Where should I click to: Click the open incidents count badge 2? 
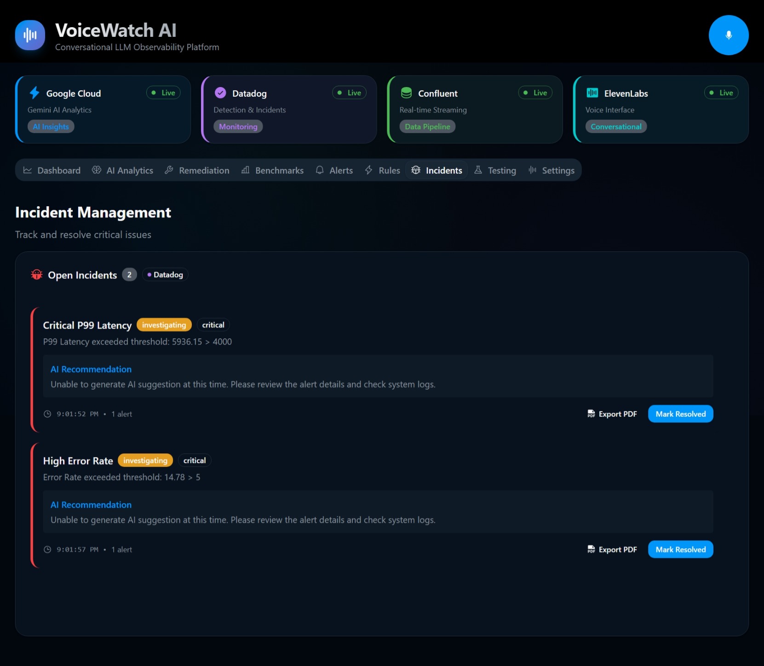click(129, 275)
